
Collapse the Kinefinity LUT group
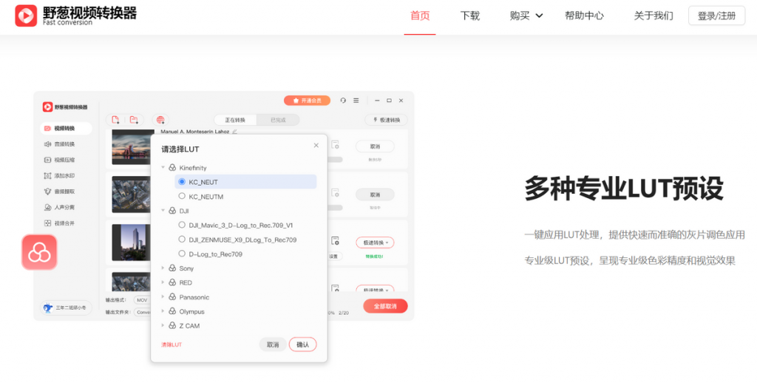coord(163,168)
